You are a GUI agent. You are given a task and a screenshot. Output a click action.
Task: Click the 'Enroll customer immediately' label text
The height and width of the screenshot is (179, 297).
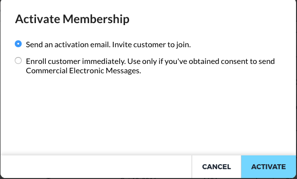click(x=75, y=61)
